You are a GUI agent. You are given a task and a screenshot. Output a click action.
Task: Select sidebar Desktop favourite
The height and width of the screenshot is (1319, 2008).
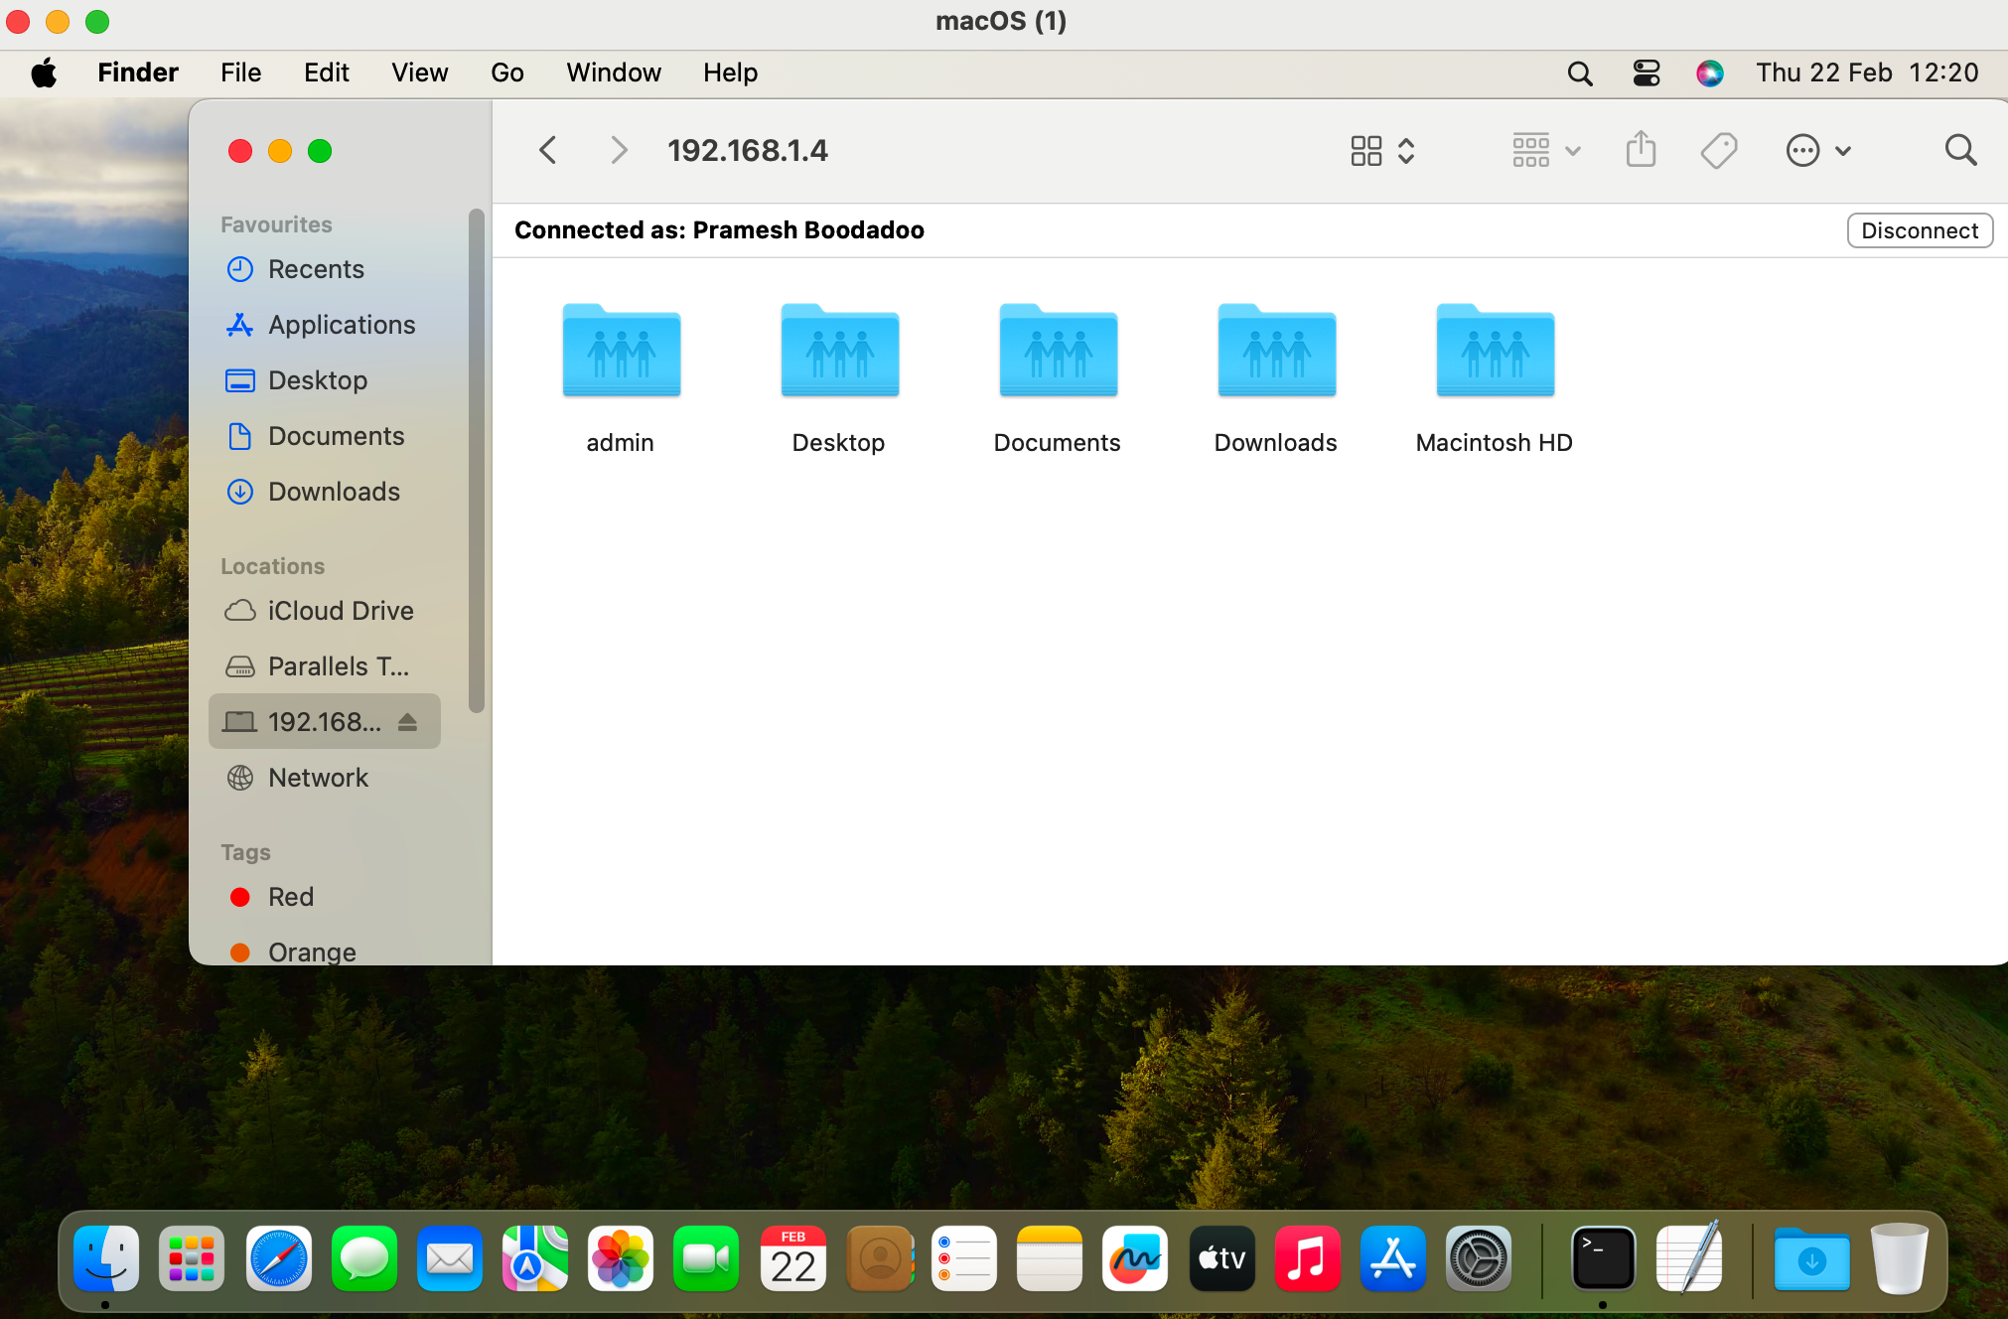click(325, 380)
